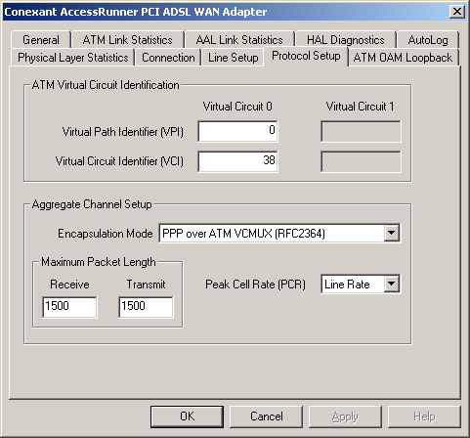
Task: Open the ATM OAM Loopback tab
Action: 403,58
